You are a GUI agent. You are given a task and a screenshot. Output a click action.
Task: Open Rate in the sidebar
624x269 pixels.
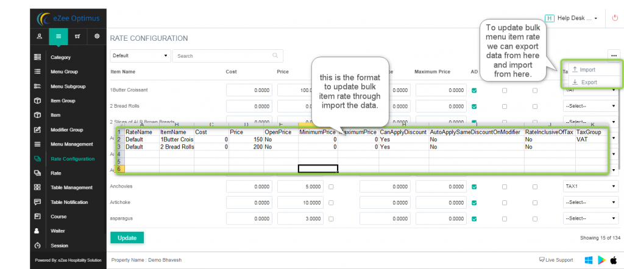click(55, 173)
